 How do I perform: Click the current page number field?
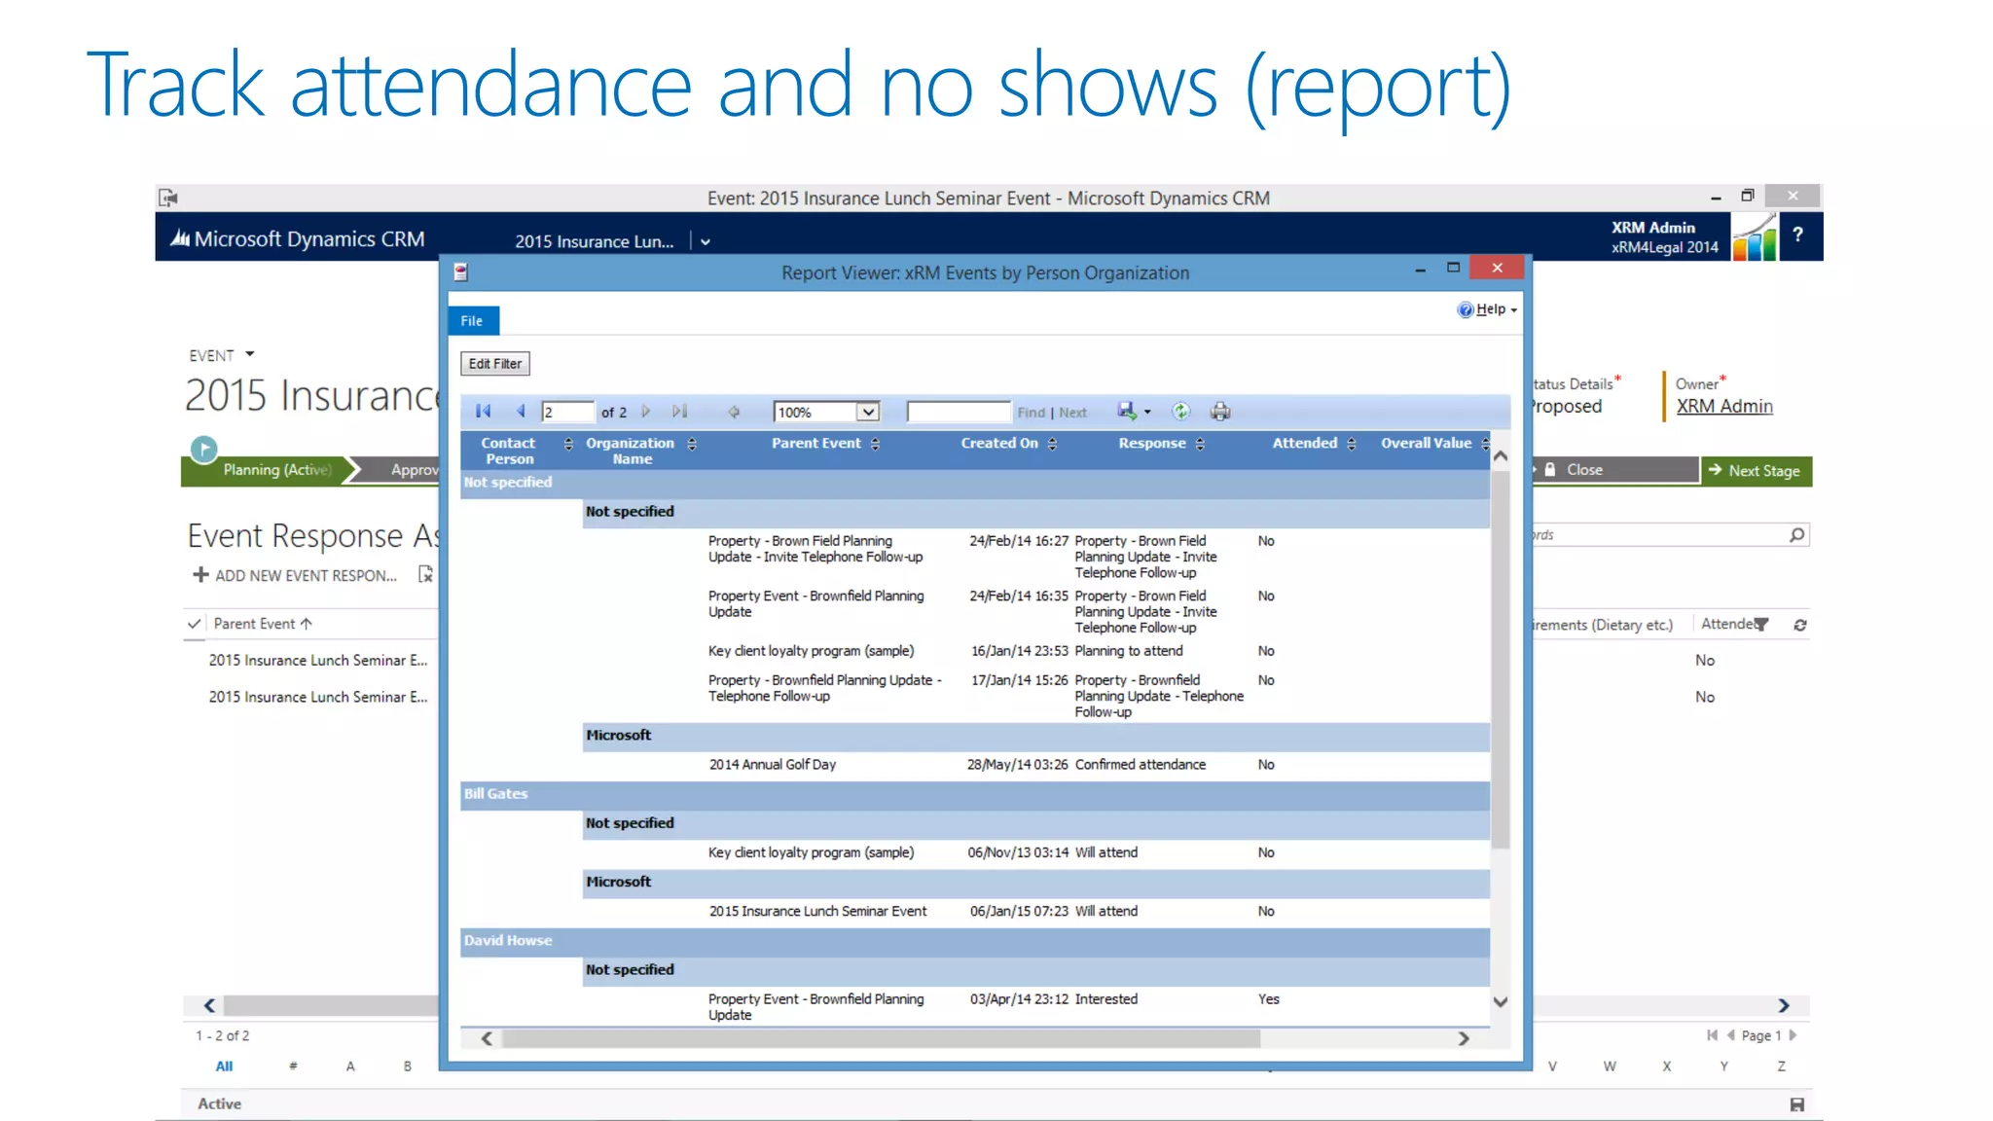tap(567, 412)
